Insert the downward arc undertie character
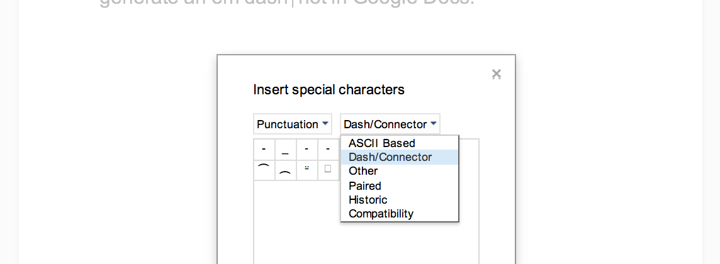 [x=285, y=170]
